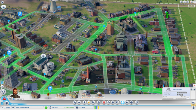
Task: Open the three-dots options menu icon
Action: tap(194, 2)
